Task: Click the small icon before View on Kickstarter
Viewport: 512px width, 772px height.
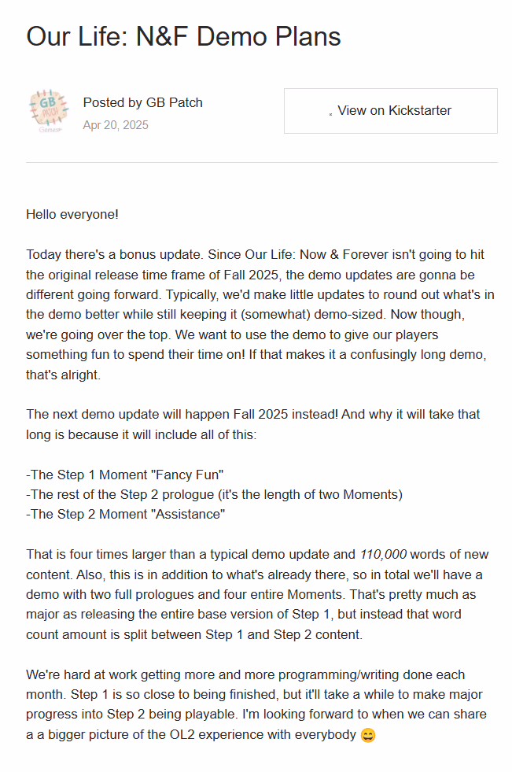Action: 331,113
